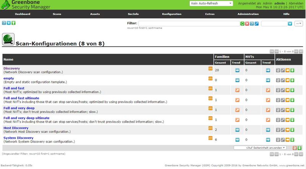
Task: Open the filter edit wrench icon
Action: pyautogui.click(x=257, y=24)
